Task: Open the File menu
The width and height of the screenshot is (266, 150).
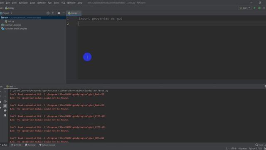Action: point(2,3)
